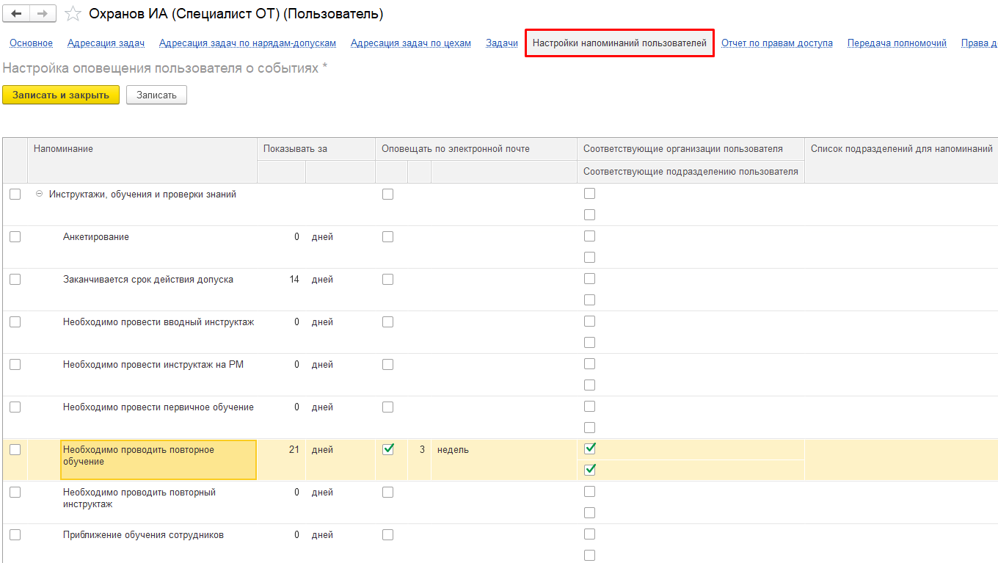Toggle email notification checkbox for Анкетирование

387,237
